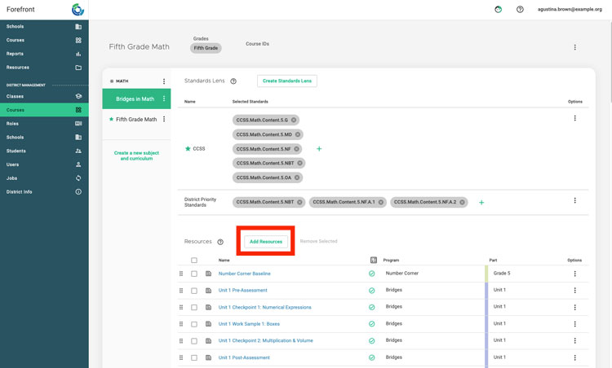Remove CCSS.Math.Content.5.OA chip
The image size is (612, 368).
pos(297,177)
